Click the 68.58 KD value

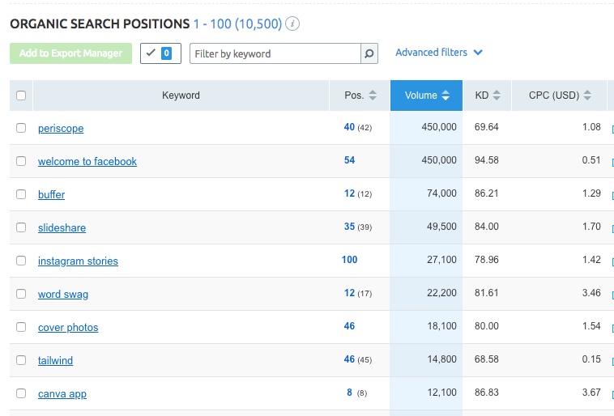coord(486,359)
